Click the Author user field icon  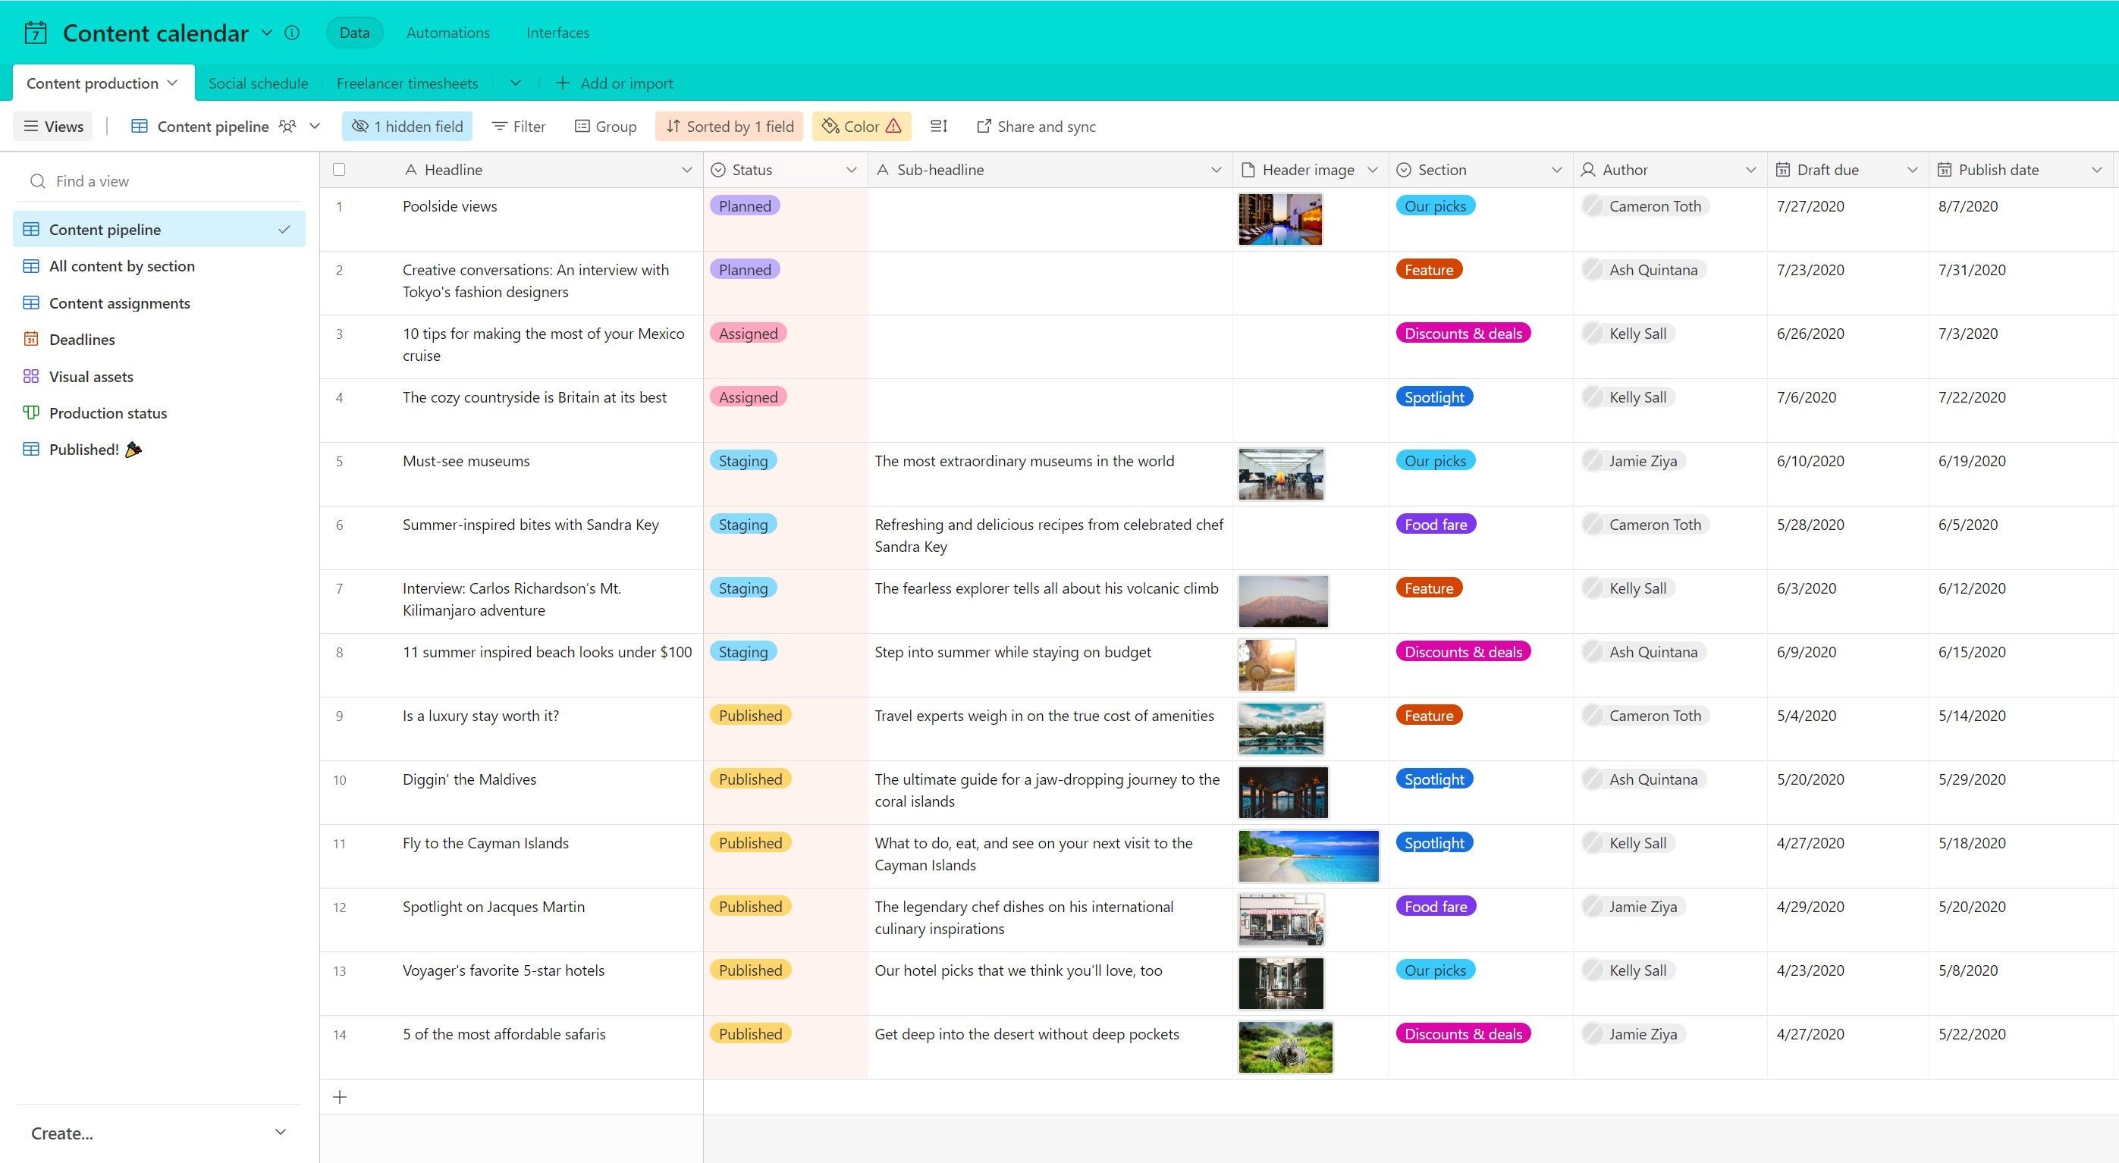1588,169
